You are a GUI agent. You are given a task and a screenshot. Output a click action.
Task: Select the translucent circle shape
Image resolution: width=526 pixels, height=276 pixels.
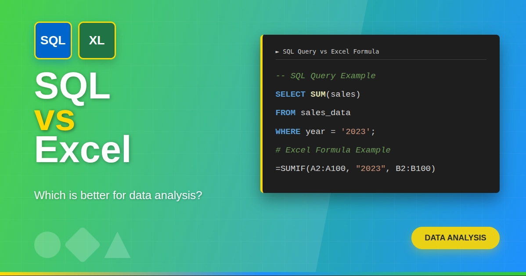tap(47, 245)
